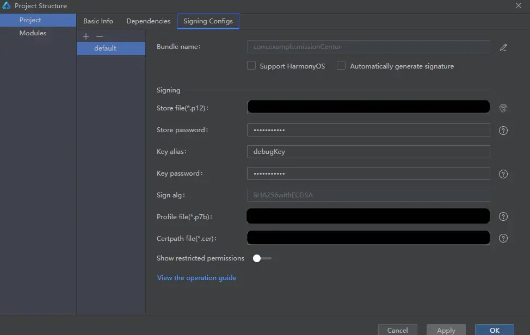This screenshot has width=530, height=335.
Task: Switch to the Basic Info tab
Action: click(x=98, y=21)
